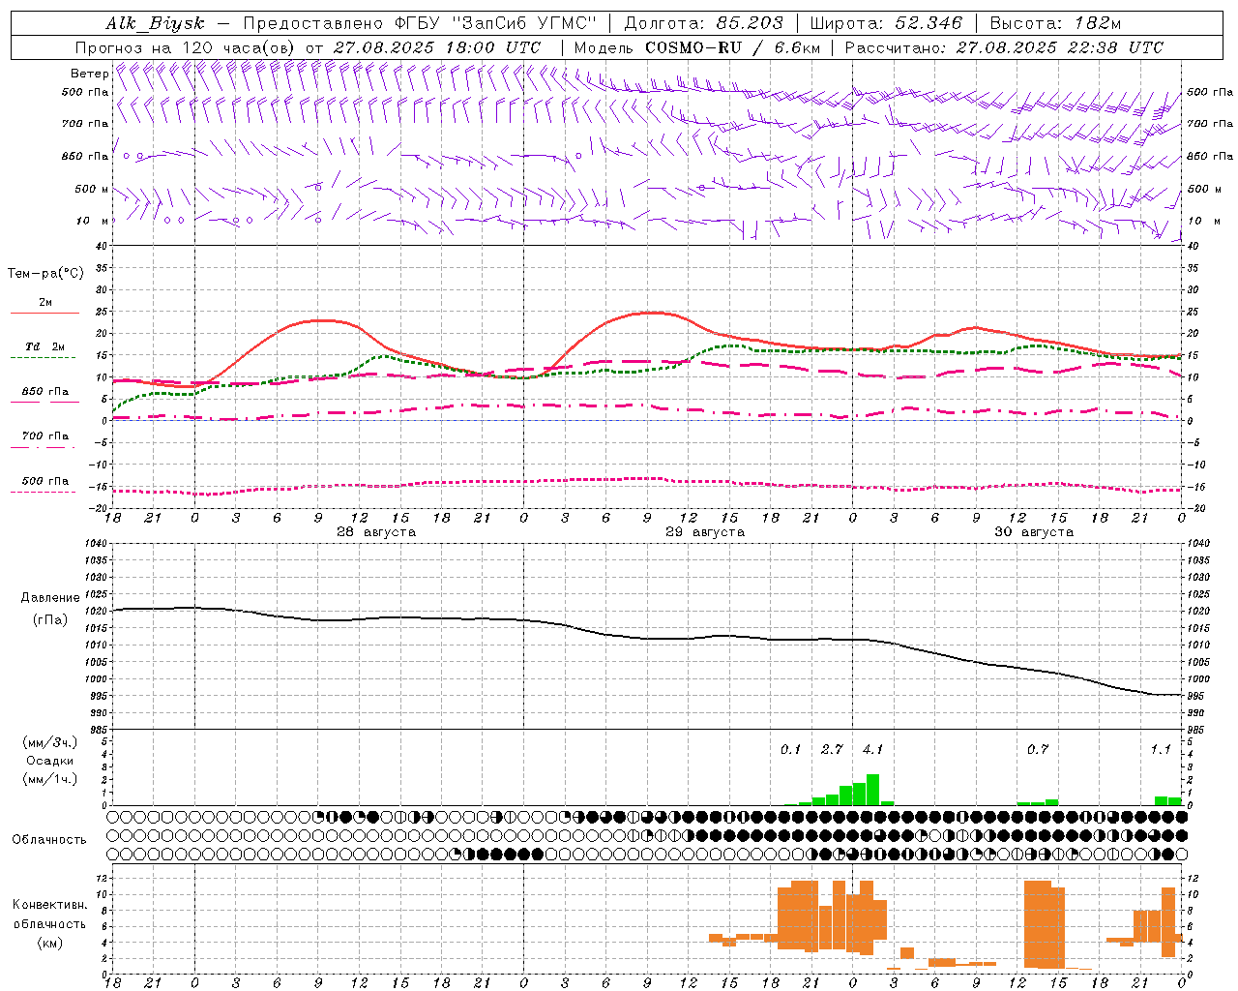Click the Alk_Biysk station title
Image resolution: width=1238 pixels, height=991 pixels.
(x=155, y=23)
